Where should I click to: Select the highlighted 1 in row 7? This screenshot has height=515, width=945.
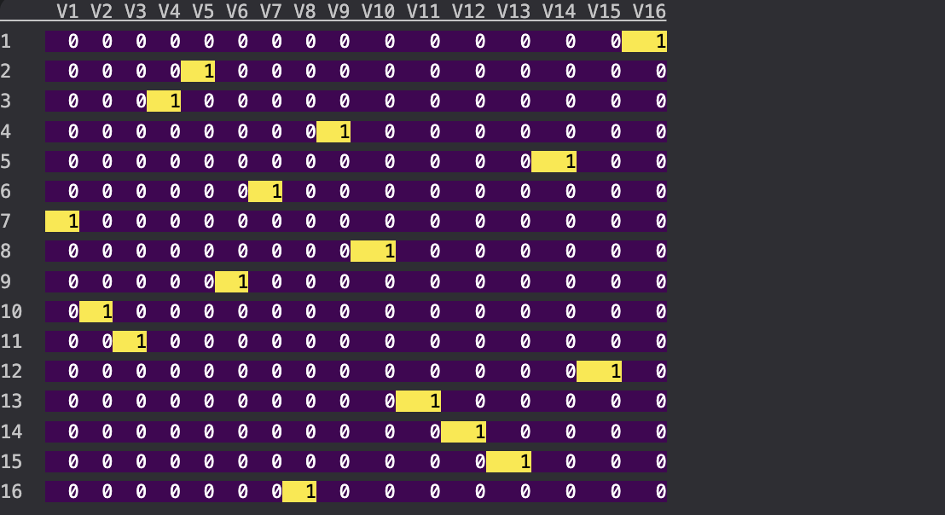tap(62, 222)
